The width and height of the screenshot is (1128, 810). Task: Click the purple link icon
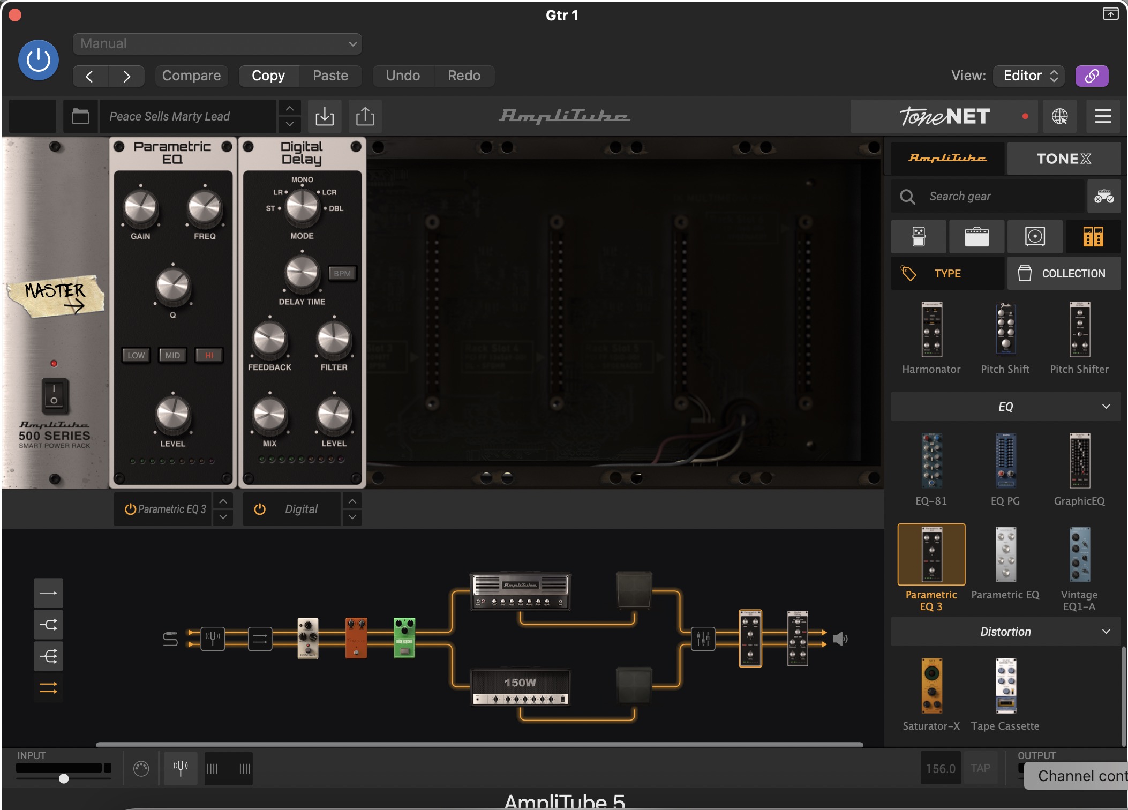pos(1092,76)
